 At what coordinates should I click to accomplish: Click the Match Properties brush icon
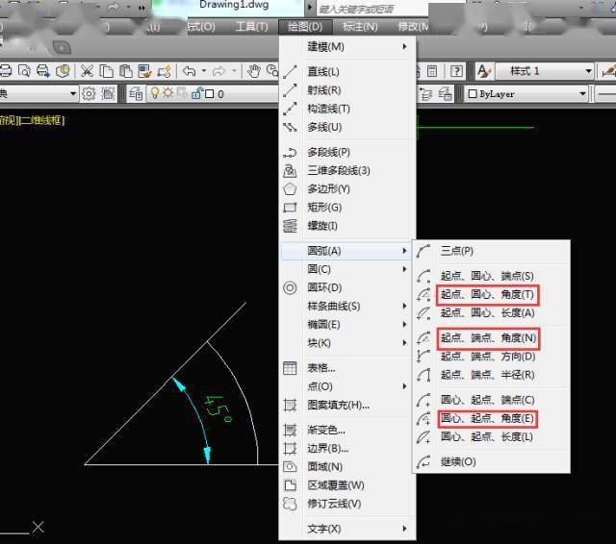[144, 71]
